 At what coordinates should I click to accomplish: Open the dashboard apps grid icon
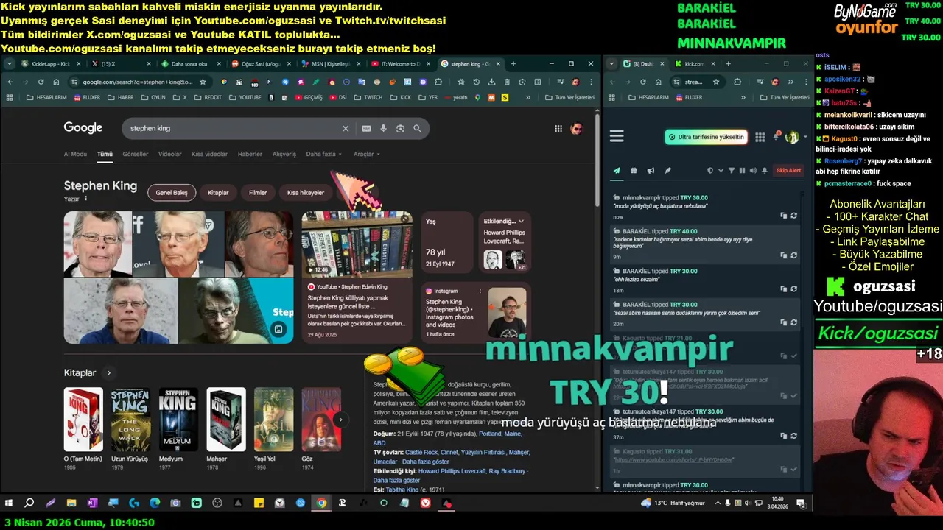coord(760,137)
